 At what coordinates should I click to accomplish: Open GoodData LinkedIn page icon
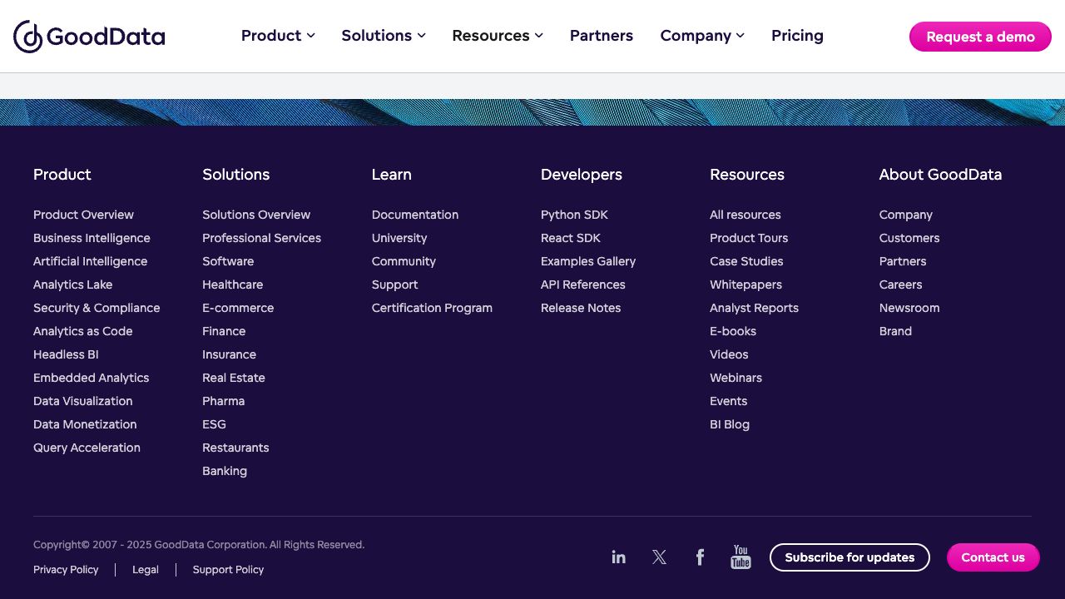618,557
